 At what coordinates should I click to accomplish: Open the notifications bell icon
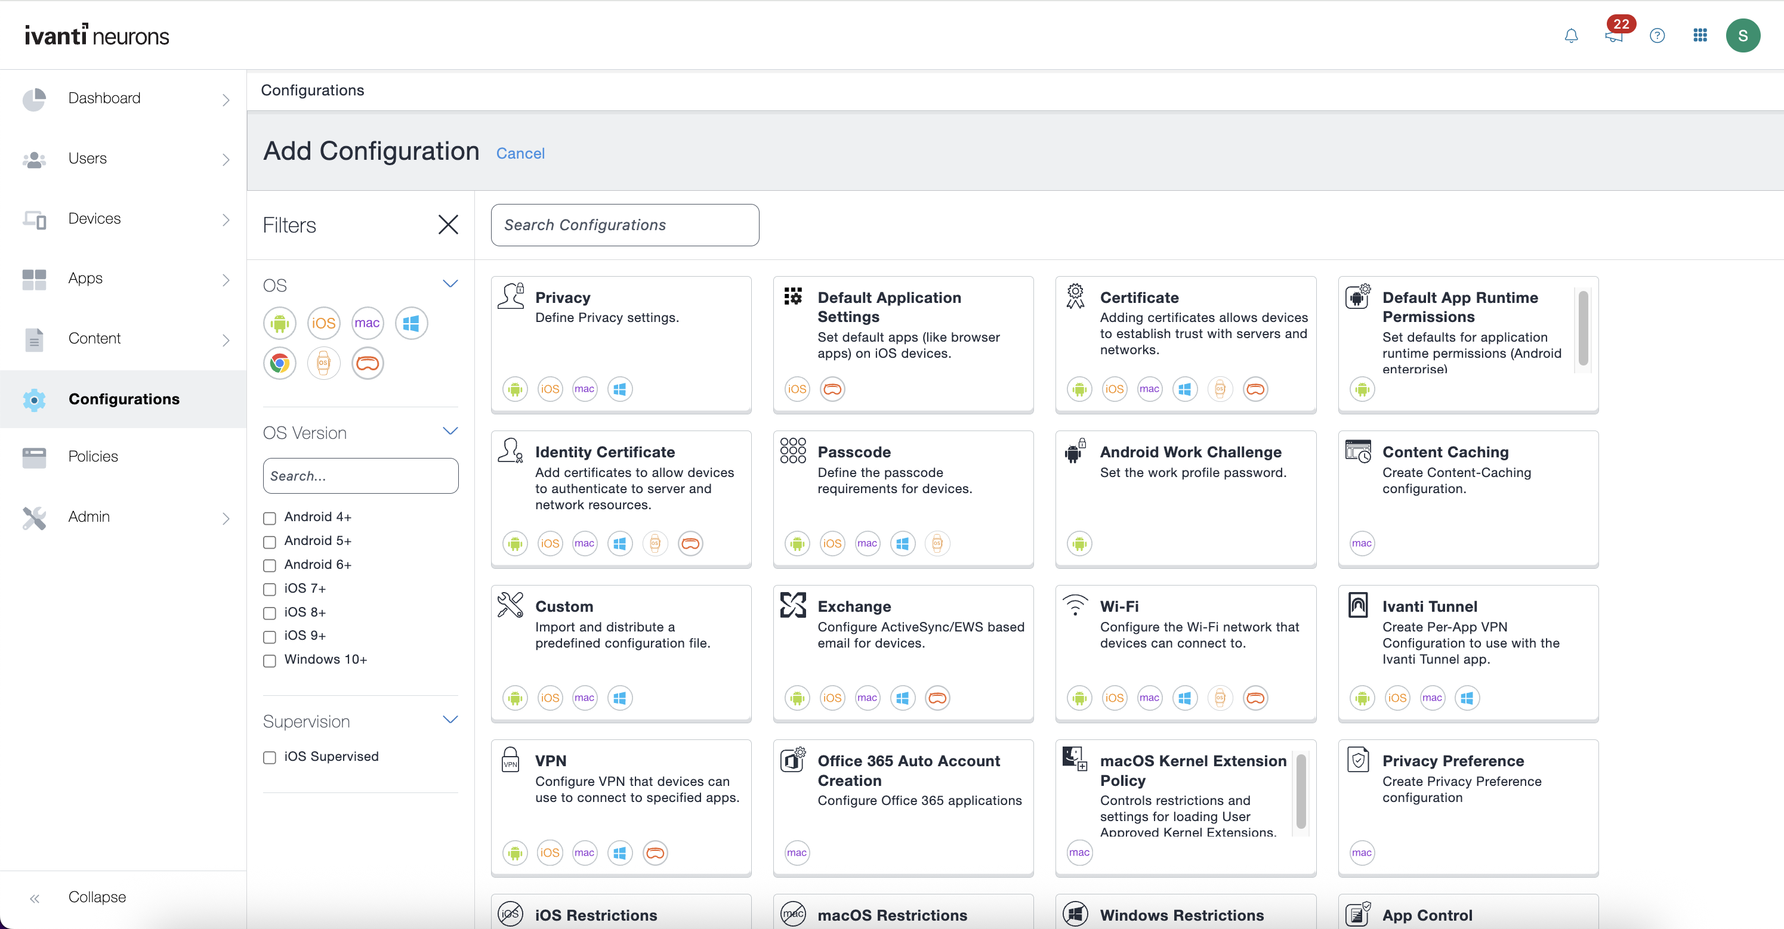tap(1570, 35)
